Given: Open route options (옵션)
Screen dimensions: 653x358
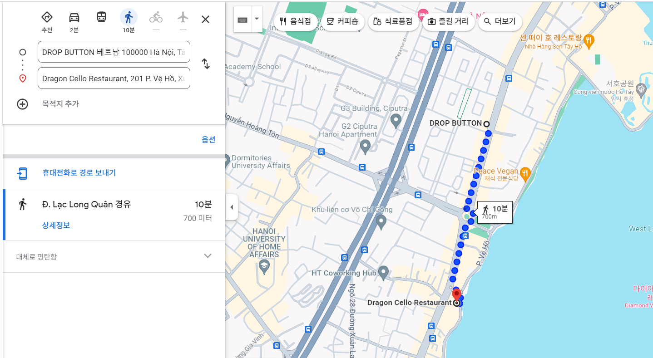Looking at the screenshot, I should [x=208, y=140].
